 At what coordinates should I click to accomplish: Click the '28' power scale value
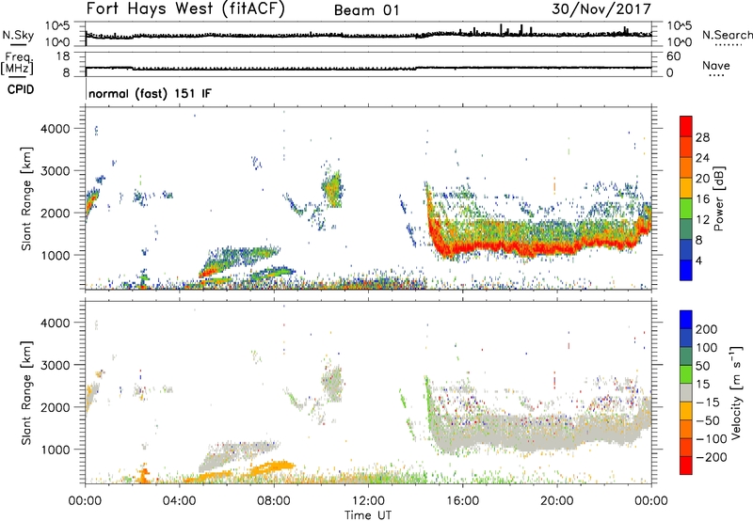[702, 137]
